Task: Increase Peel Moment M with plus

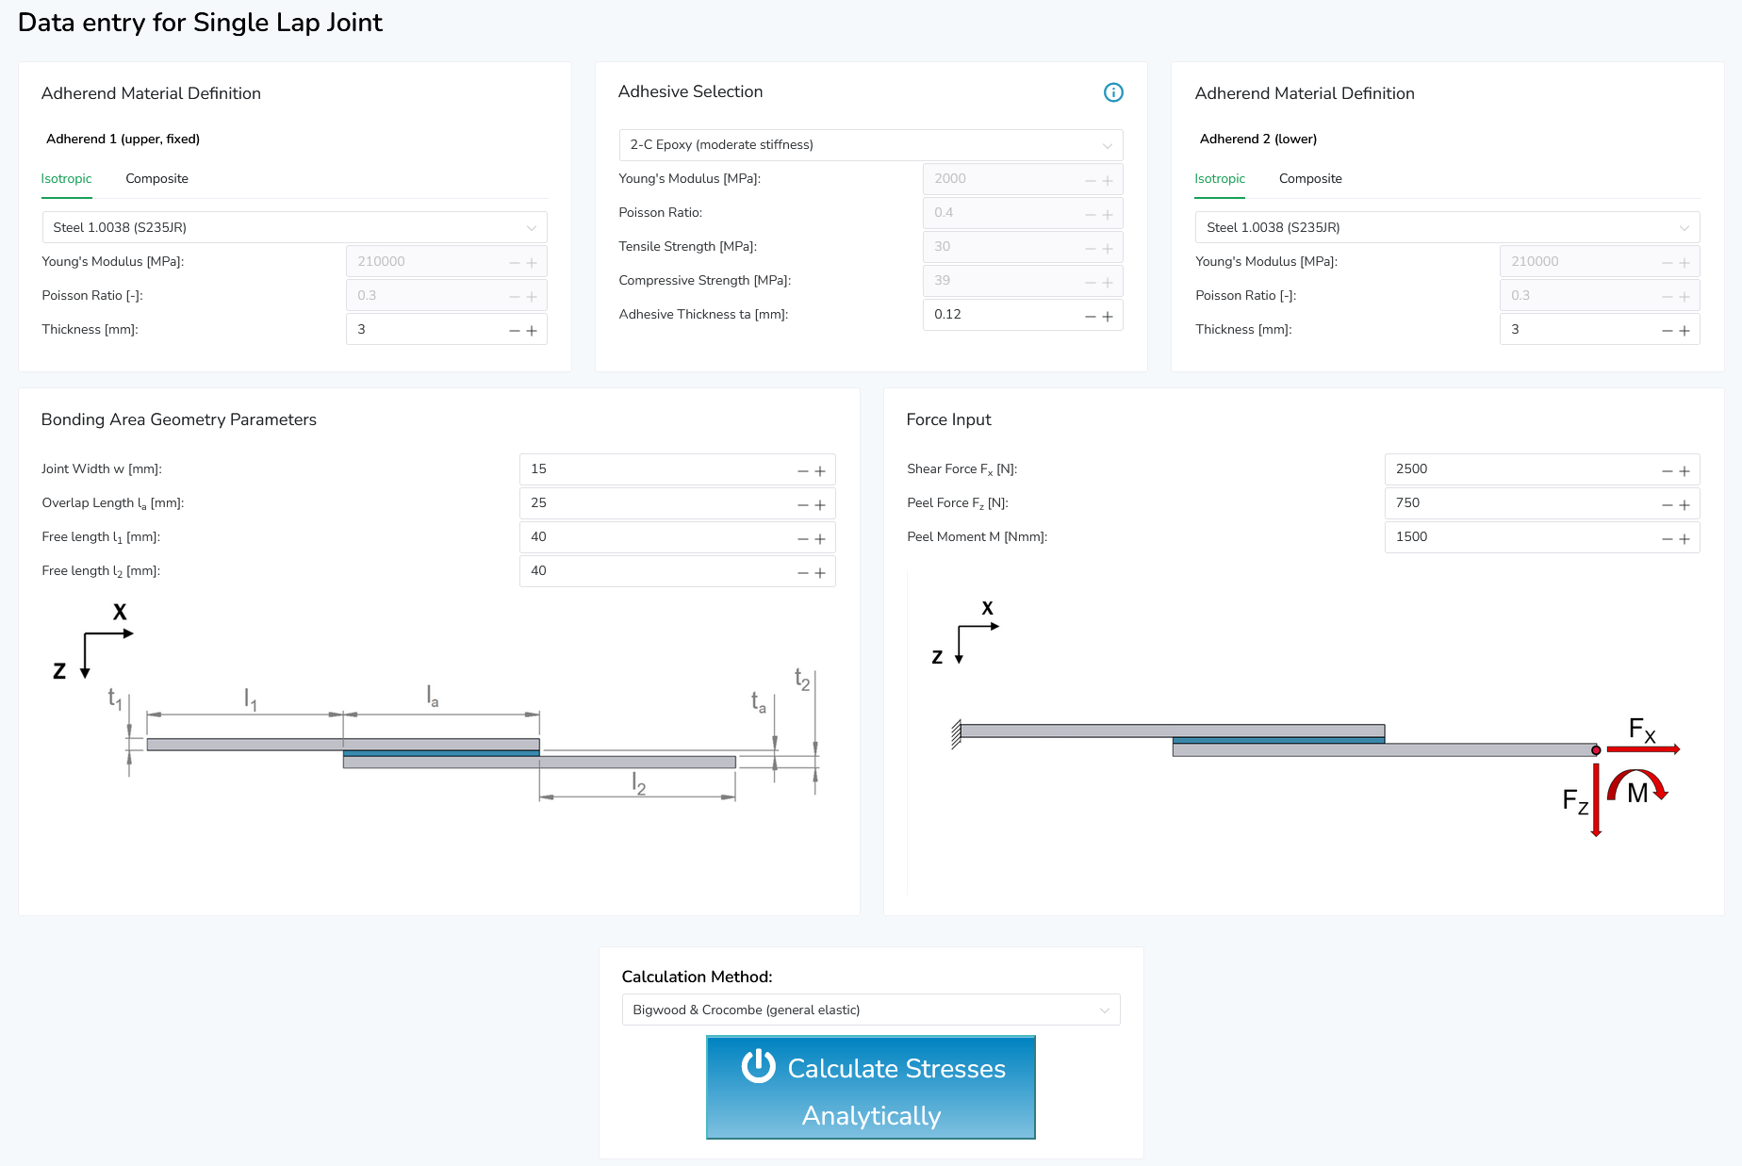Action: click(1684, 539)
